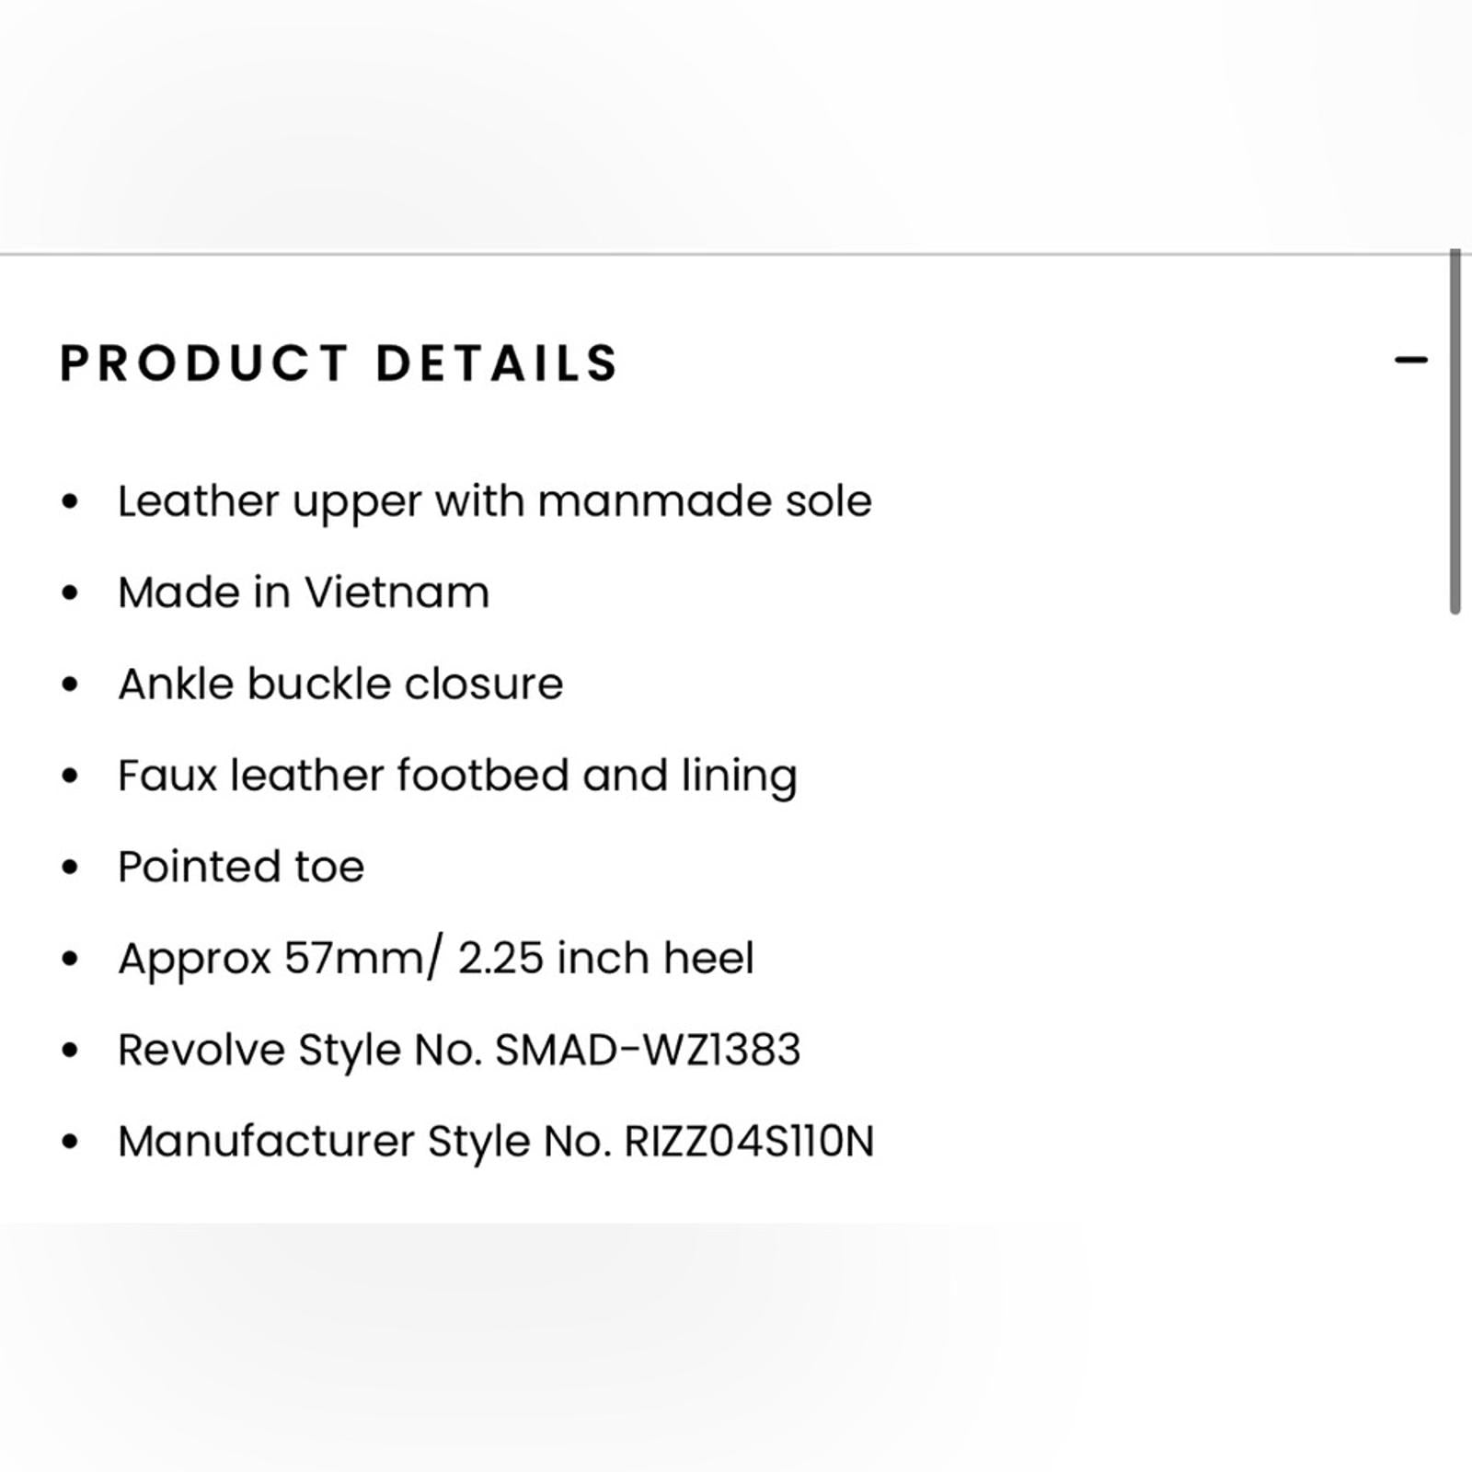1472x1472 pixels.
Task: Click the "Made in Vietnam" line
Action: (x=304, y=592)
